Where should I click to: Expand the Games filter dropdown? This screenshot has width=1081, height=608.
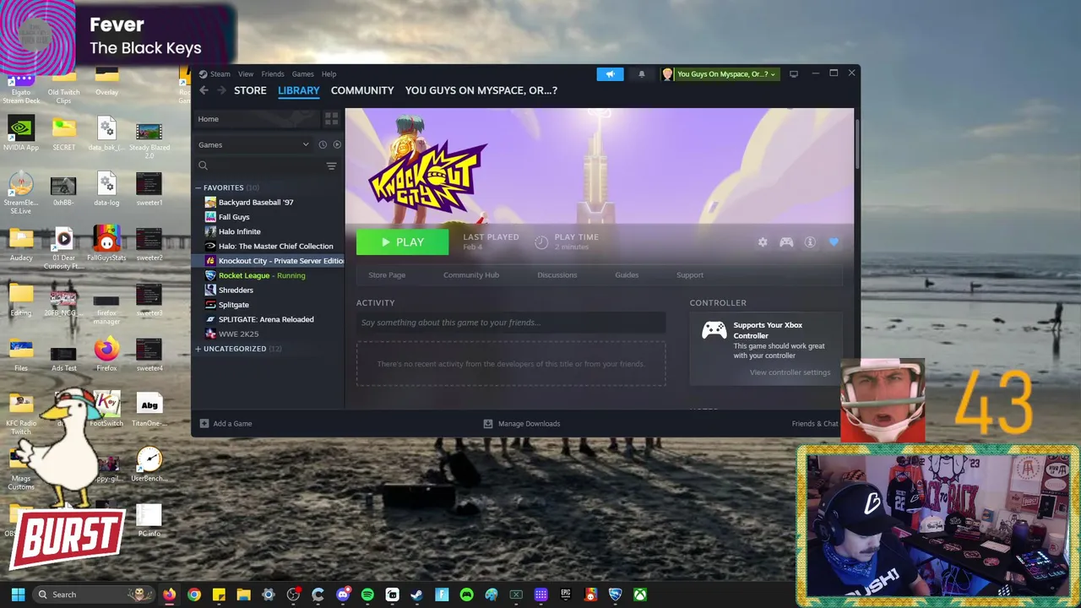(253, 144)
